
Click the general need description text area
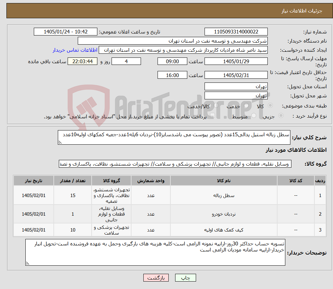[x=174, y=137]
